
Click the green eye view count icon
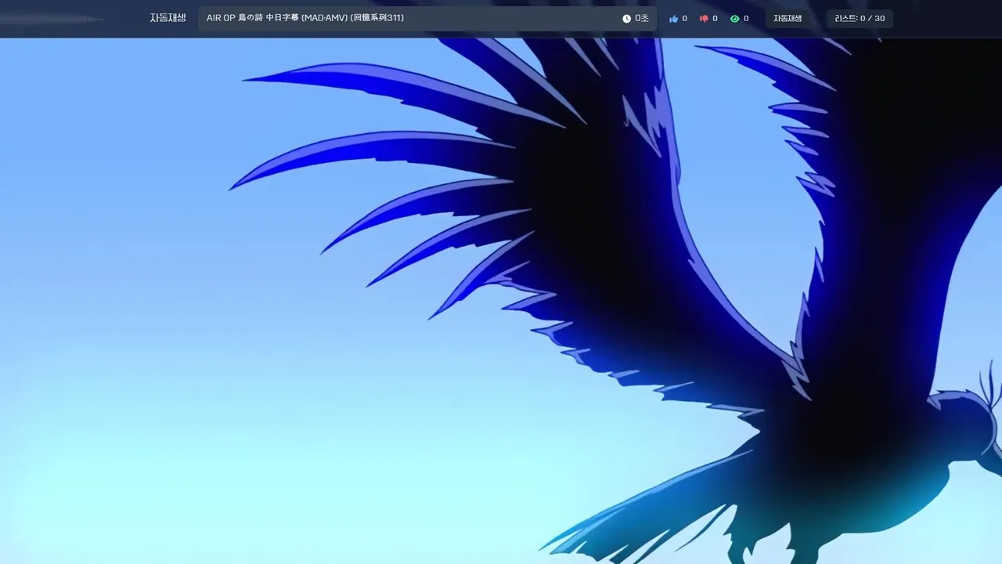point(734,19)
